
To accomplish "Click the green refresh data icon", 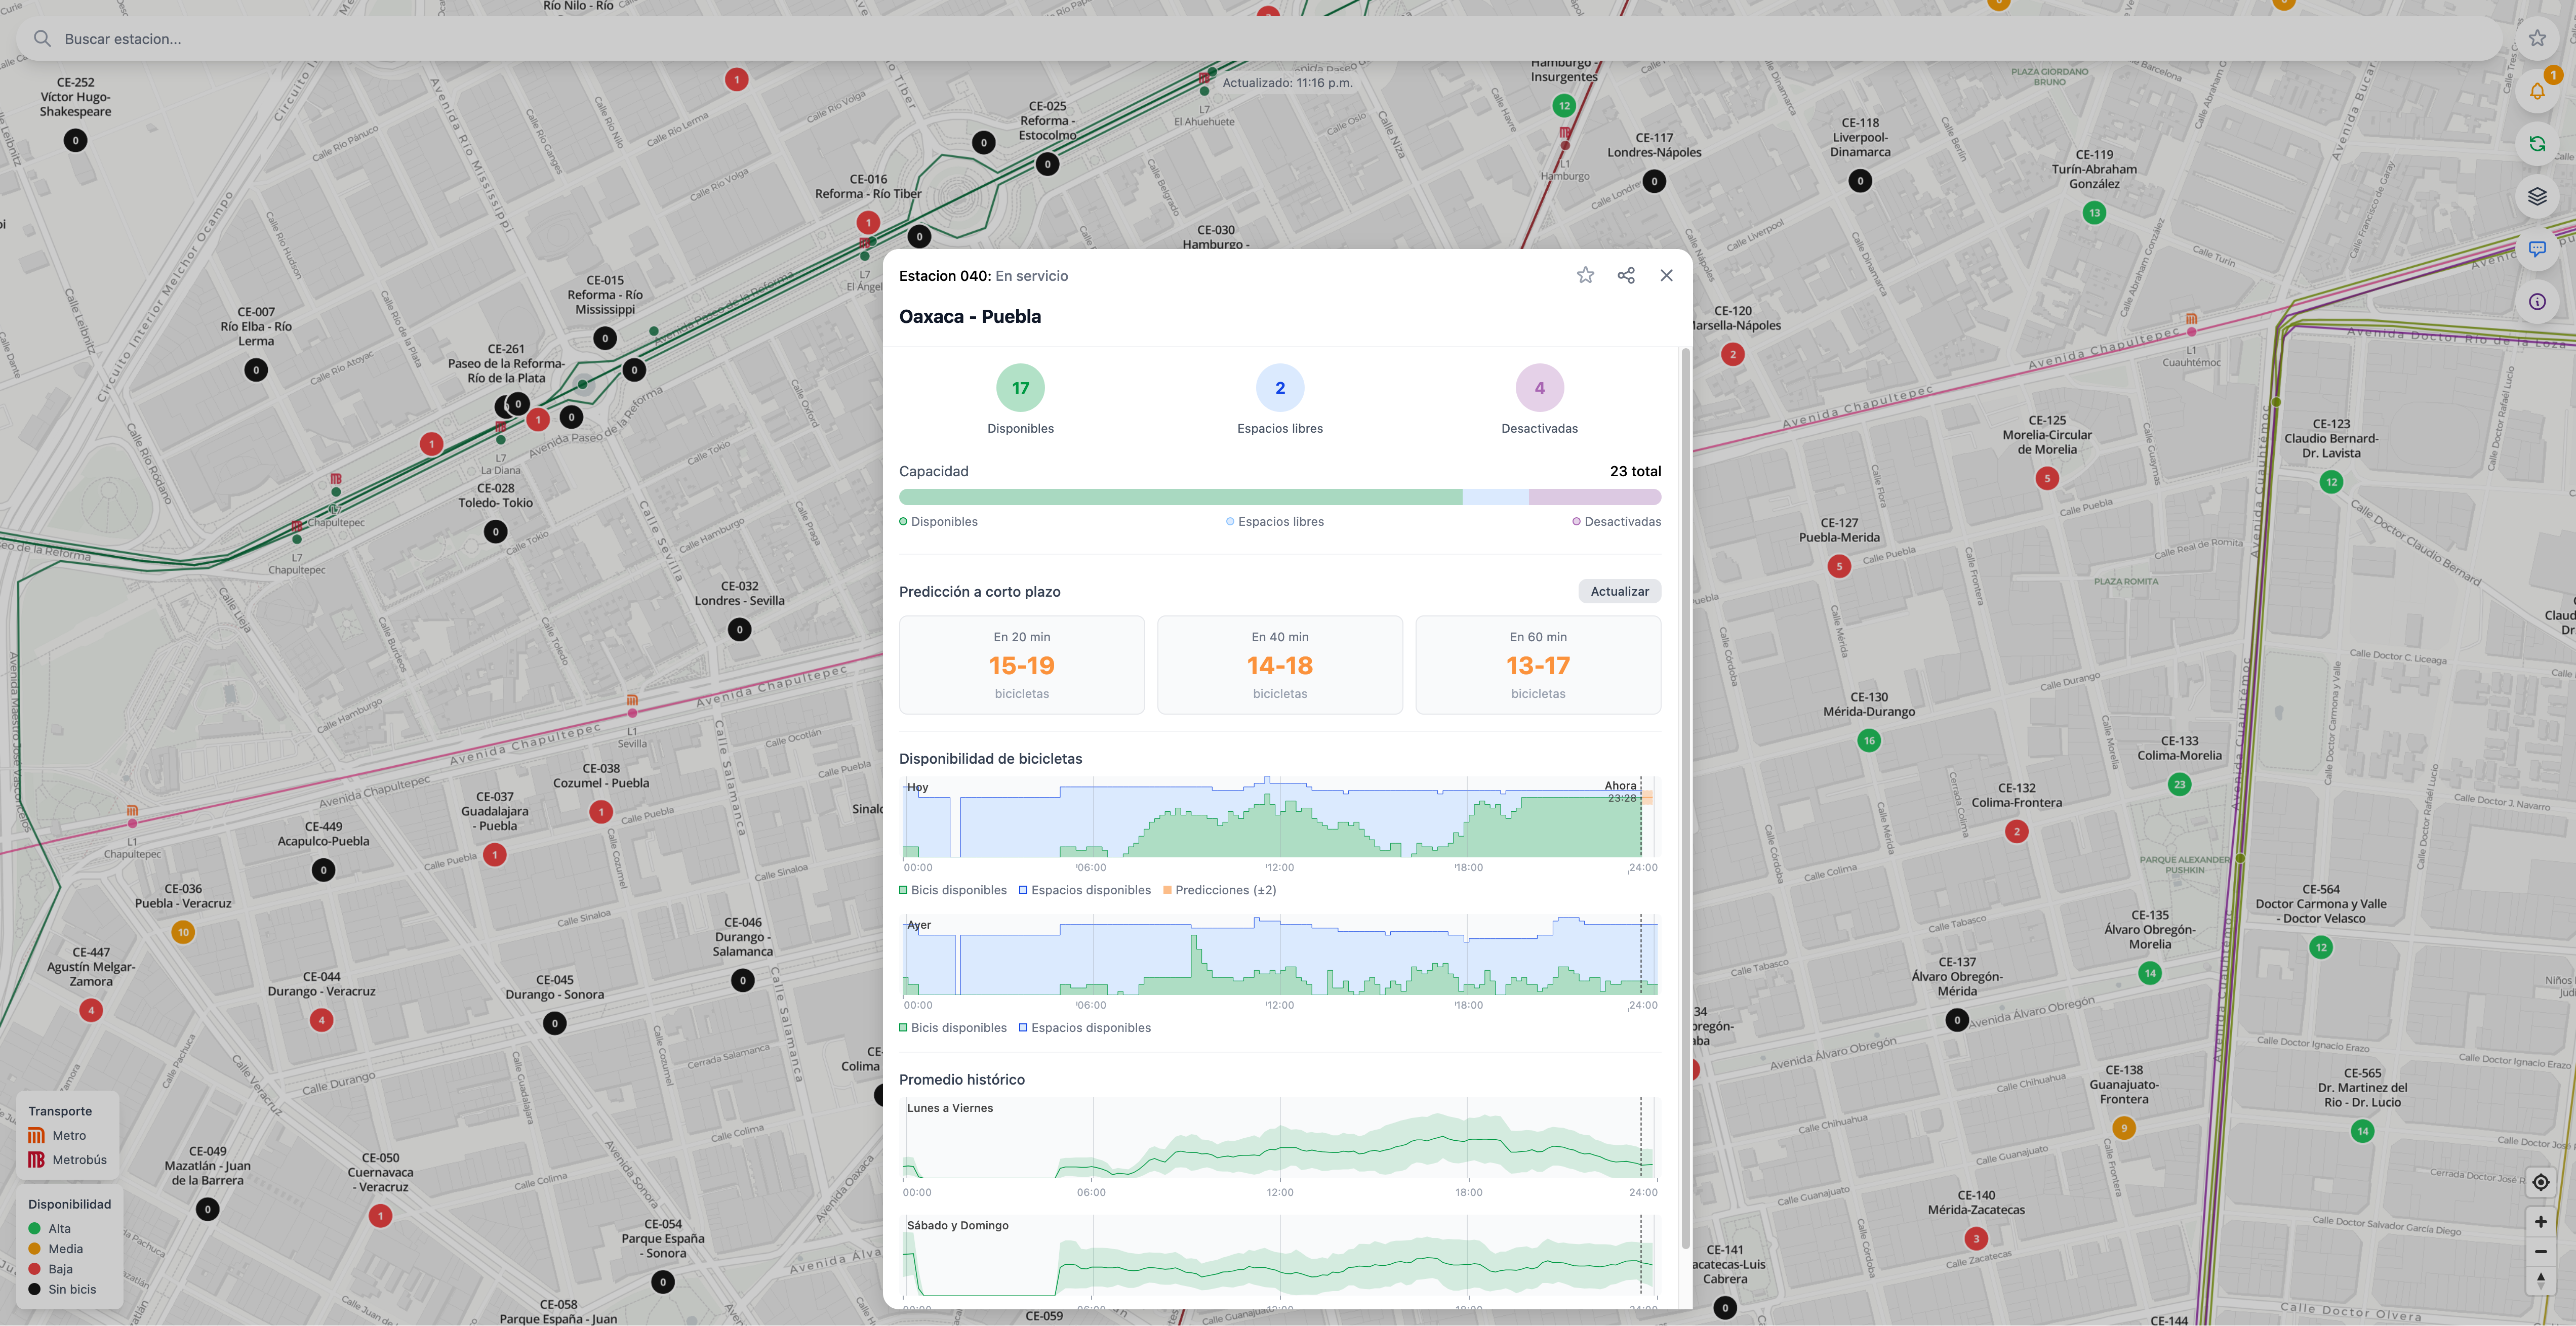I will [2537, 144].
